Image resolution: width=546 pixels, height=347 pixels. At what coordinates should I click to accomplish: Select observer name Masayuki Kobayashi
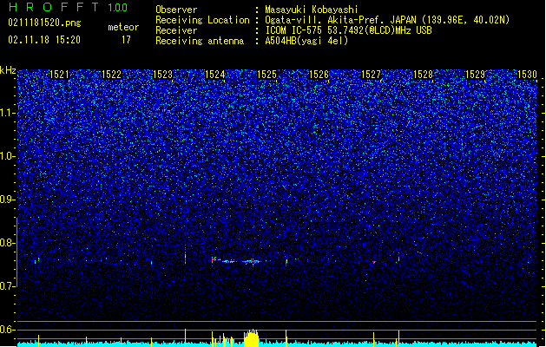[312, 10]
